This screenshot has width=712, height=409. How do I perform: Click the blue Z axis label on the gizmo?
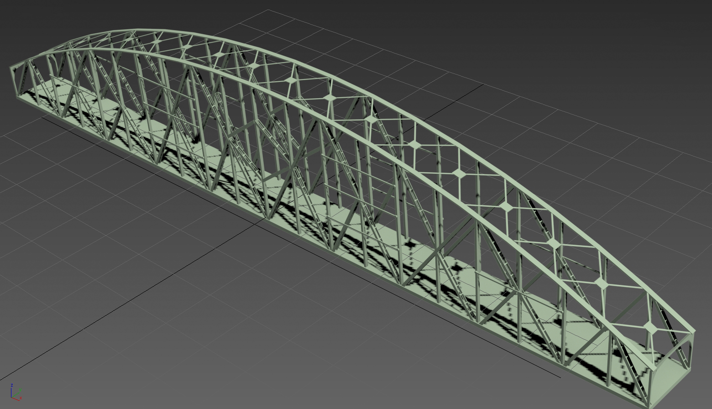11,386
